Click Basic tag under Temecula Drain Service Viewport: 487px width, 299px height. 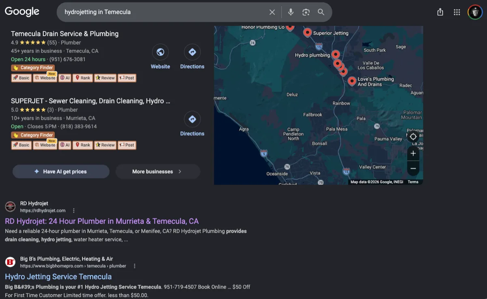point(21,78)
